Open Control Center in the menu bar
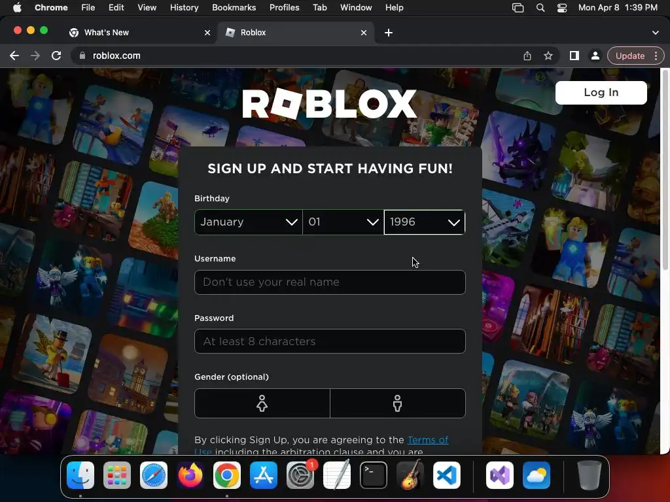The height and width of the screenshot is (502, 670). [x=562, y=8]
